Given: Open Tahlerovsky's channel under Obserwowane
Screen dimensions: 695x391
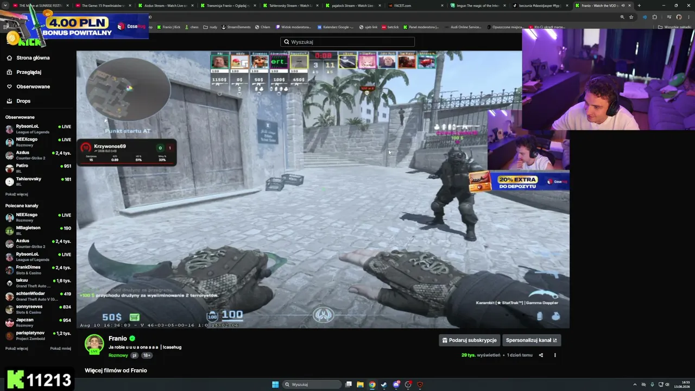Looking at the screenshot, I should point(38,181).
